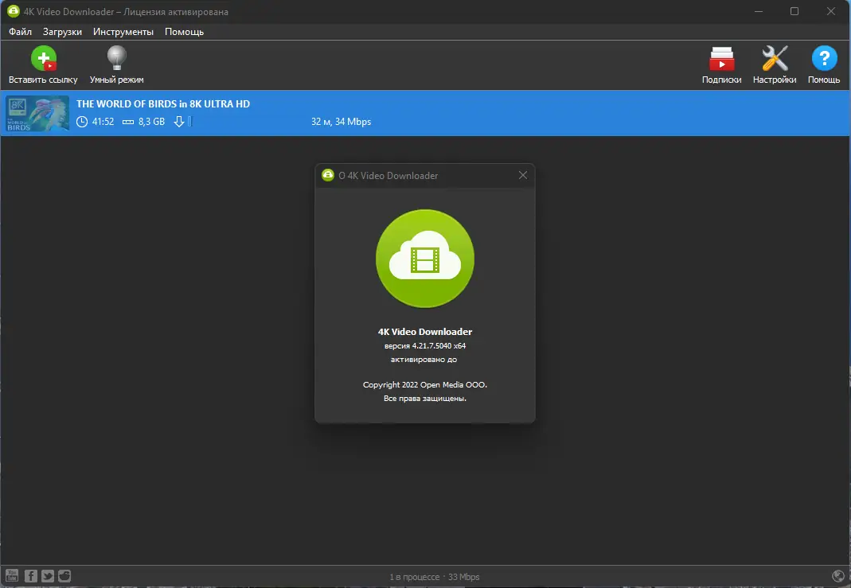The width and height of the screenshot is (851, 588).
Task: Click the Twitter bird icon
Action: pos(47,575)
